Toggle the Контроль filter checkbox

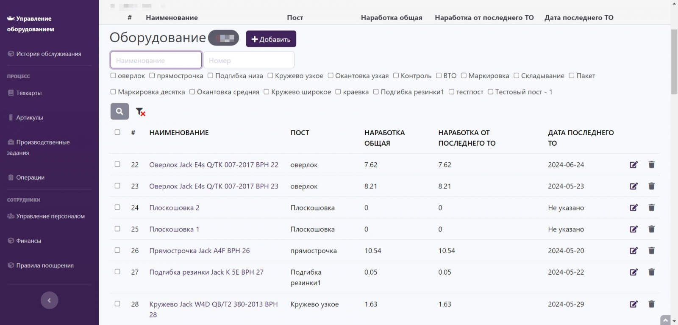click(396, 76)
